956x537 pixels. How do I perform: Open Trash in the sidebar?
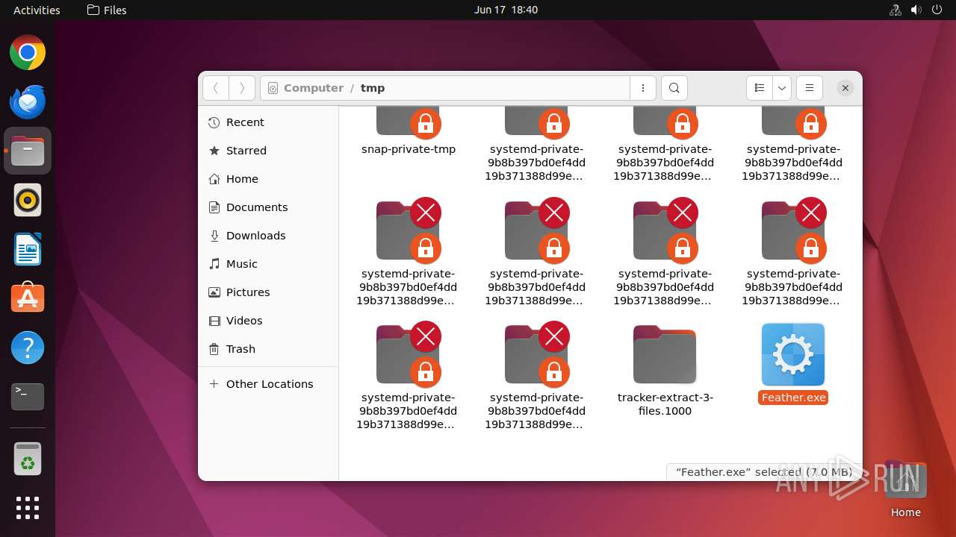pyautogui.click(x=268, y=349)
